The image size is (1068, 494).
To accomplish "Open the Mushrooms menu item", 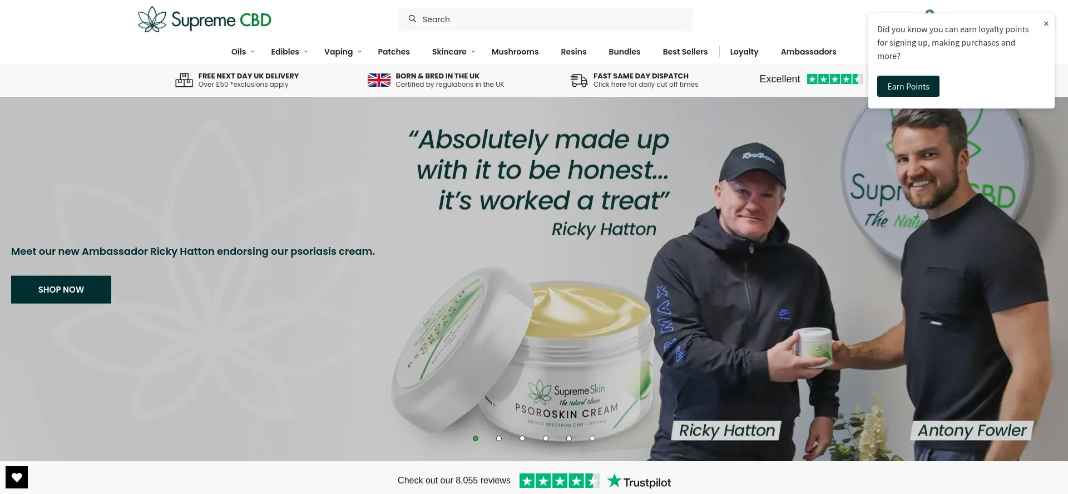I will [515, 52].
